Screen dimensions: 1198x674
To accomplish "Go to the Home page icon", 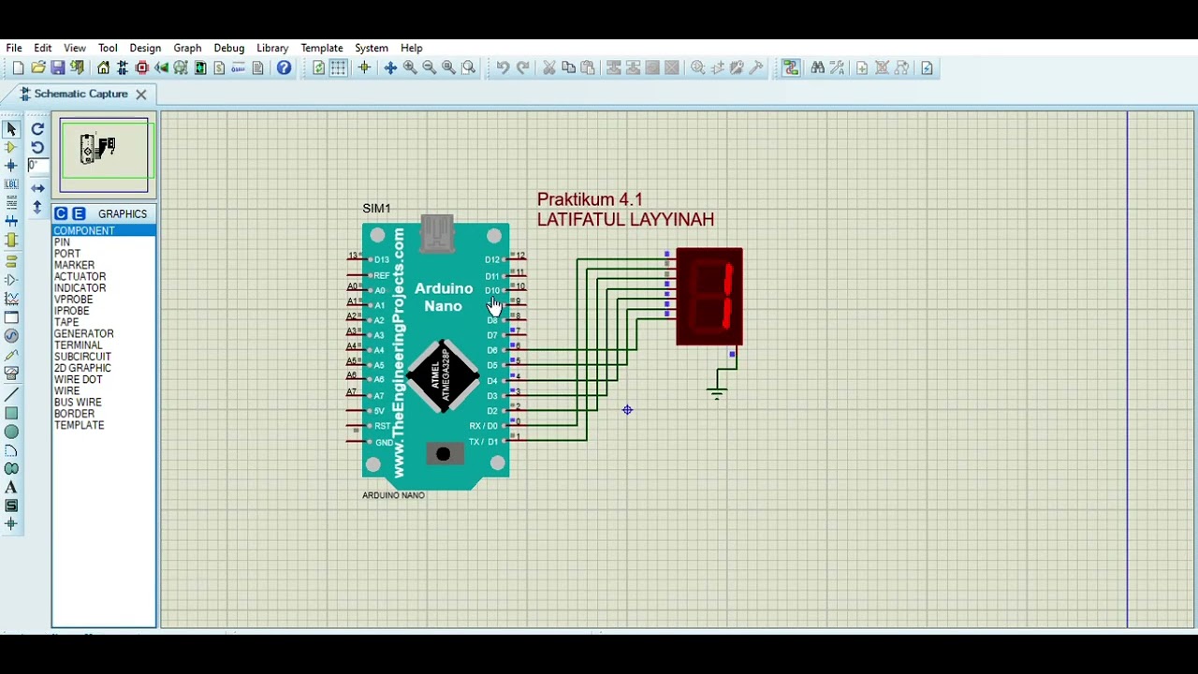I will [x=103, y=67].
